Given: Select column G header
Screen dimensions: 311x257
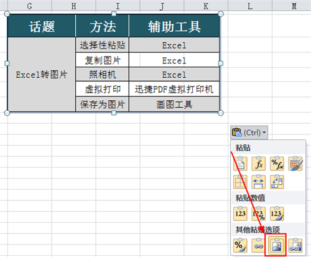Looking at the screenshot, I should 30,6.
